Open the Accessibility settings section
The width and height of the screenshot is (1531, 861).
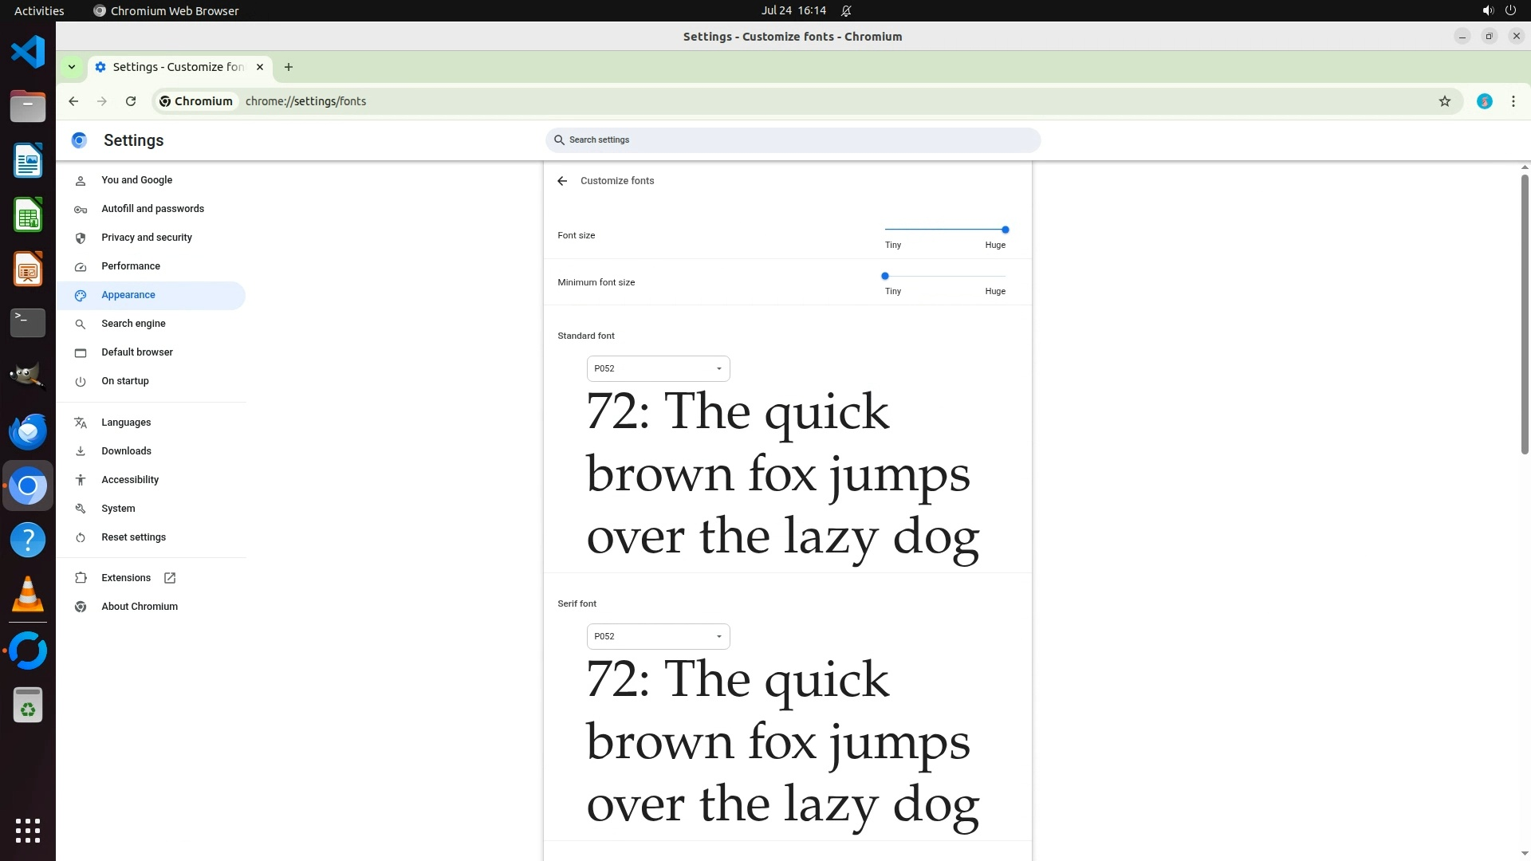click(130, 480)
